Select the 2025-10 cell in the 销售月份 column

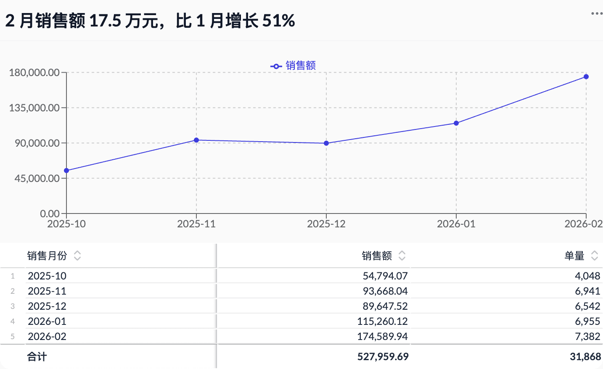click(x=47, y=276)
